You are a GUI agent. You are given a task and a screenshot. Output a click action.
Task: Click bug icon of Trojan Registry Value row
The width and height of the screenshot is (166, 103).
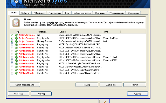point(16,38)
